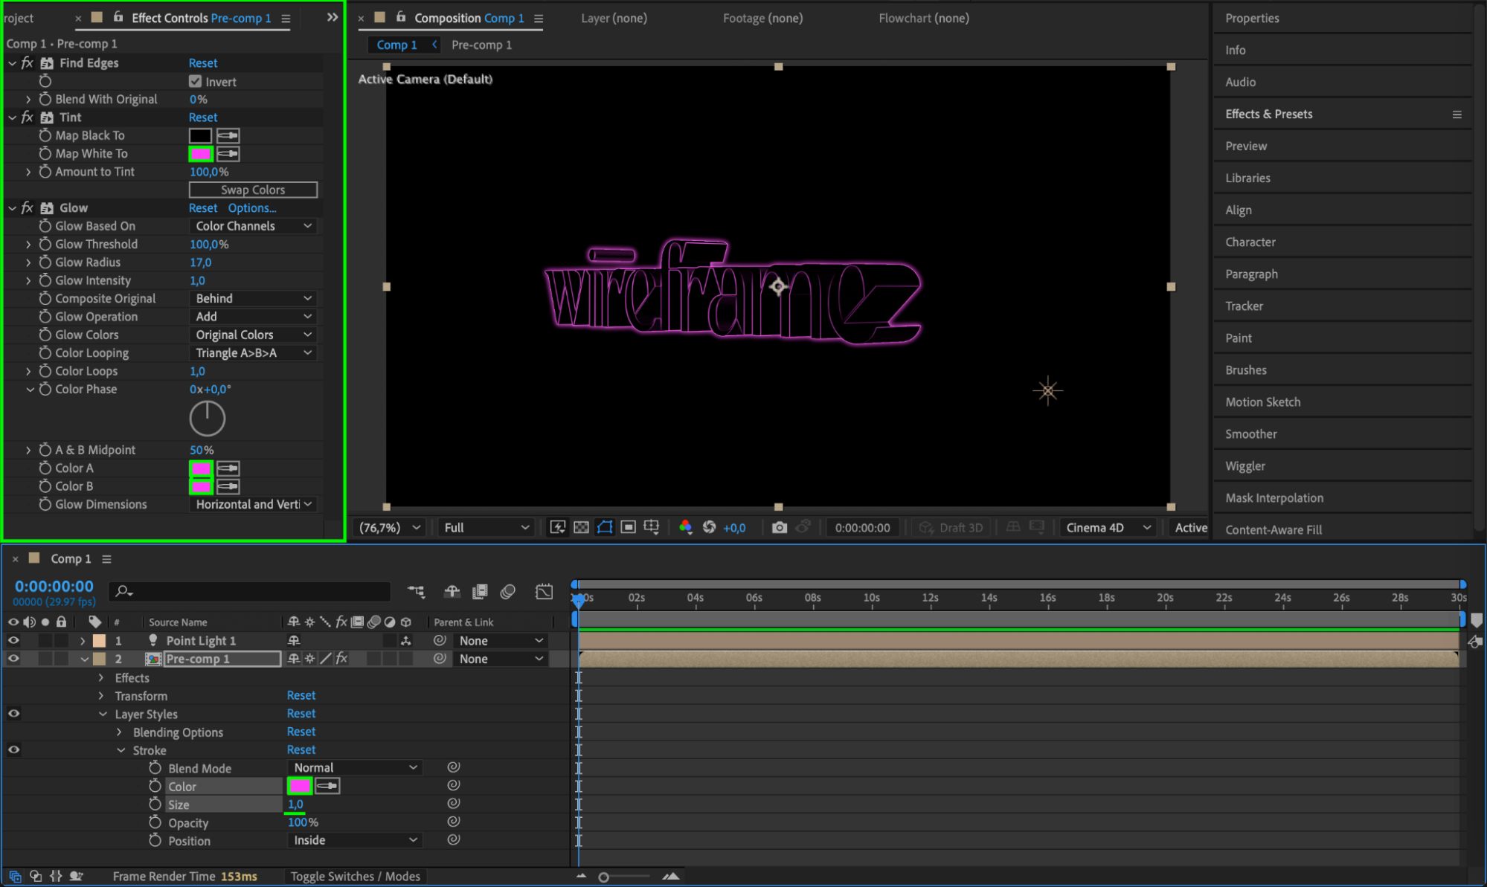Viewport: 1487px width, 887px height.
Task: Click the Graph Editor icon in timeline
Action: [544, 591]
